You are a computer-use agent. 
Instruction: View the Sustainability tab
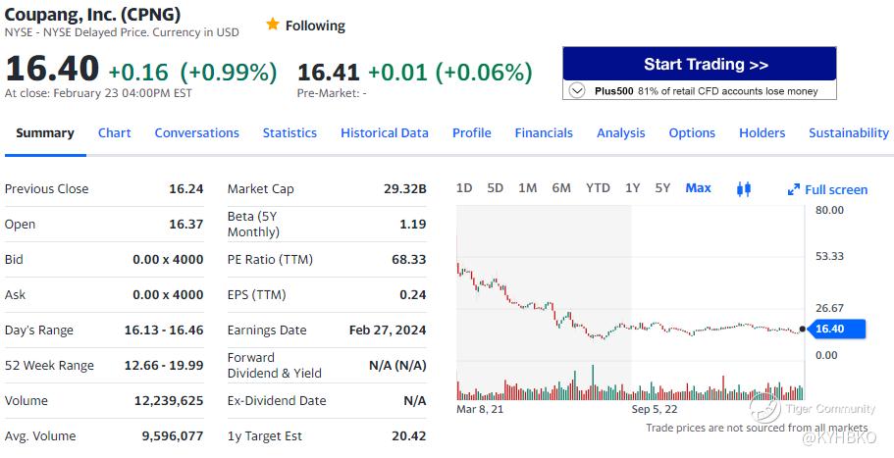pos(848,132)
